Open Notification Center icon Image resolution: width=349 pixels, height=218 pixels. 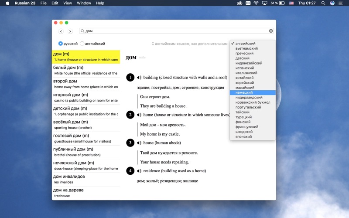340,3
